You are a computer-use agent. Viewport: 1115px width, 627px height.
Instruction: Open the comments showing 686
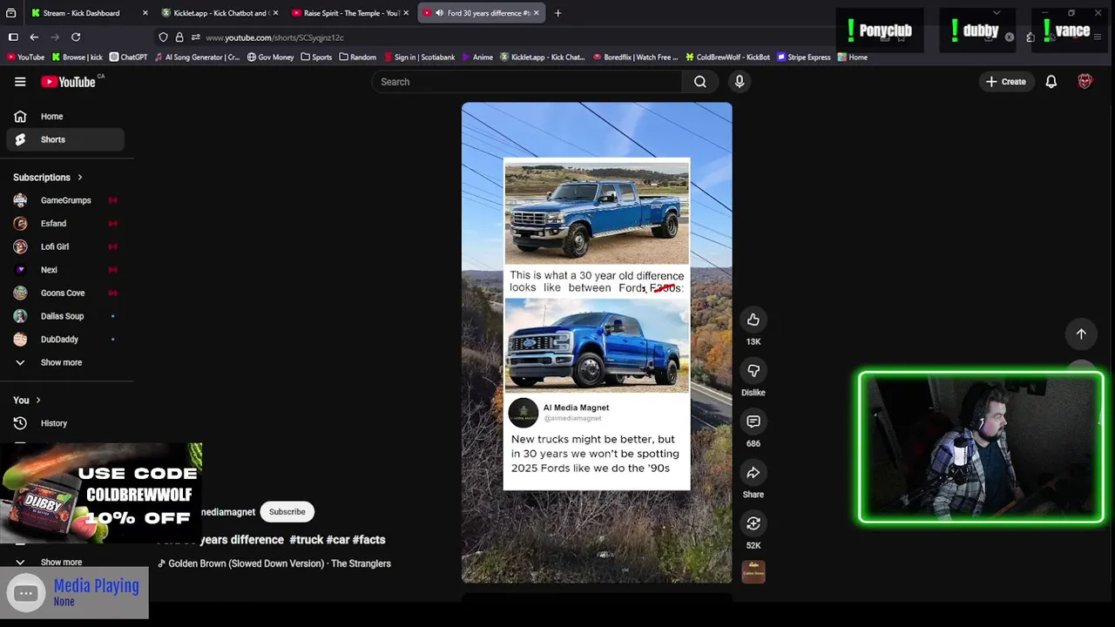[x=753, y=421]
